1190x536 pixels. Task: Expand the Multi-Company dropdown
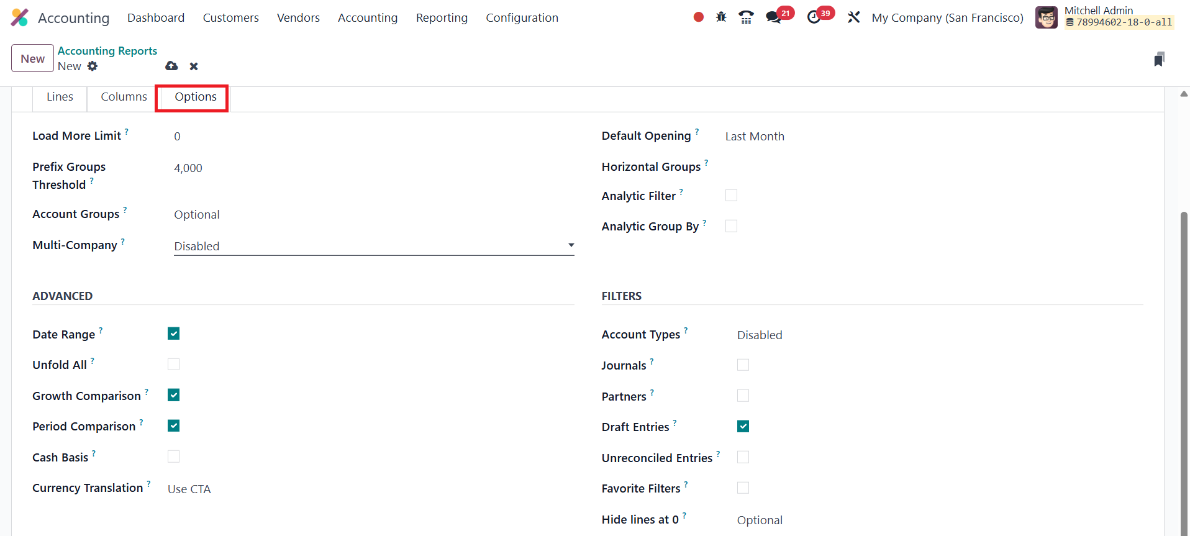373,246
